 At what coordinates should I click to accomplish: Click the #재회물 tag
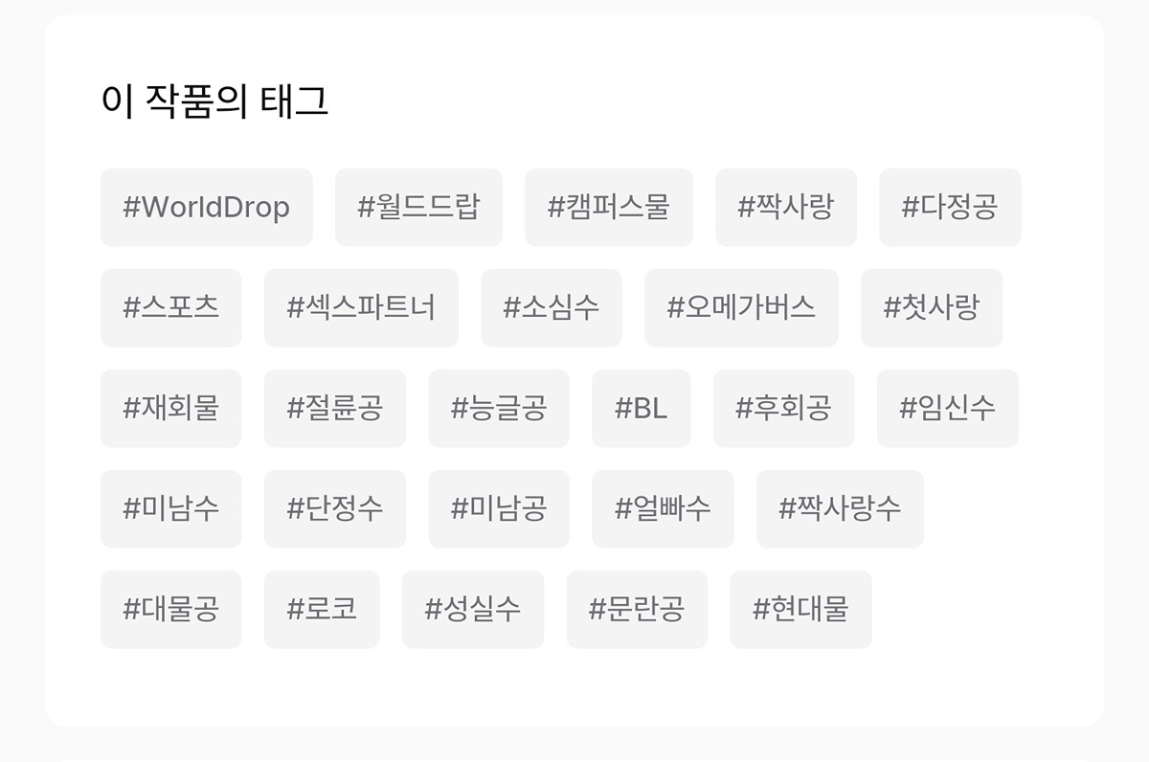[x=170, y=408]
